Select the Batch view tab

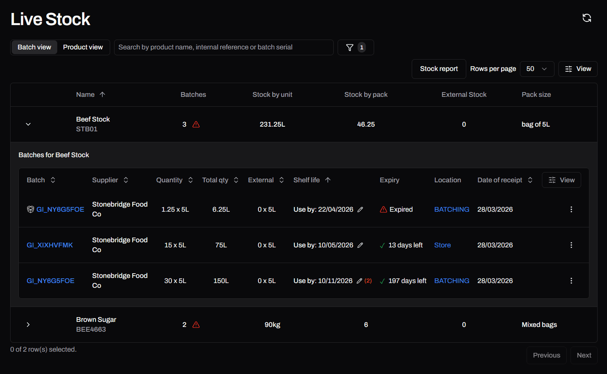tap(34, 47)
